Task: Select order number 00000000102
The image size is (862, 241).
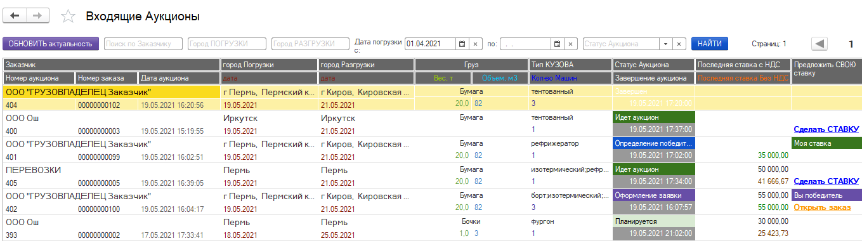Action: 98,105
